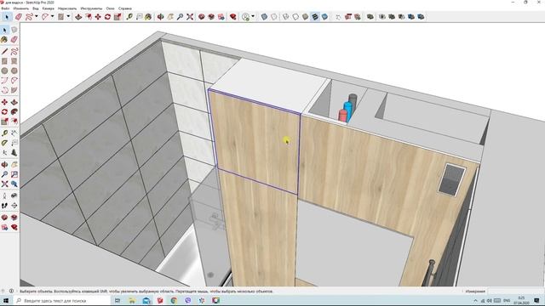This screenshot has width=545, height=306.
Task: Open the Extension Warehouse
Action: (211, 17)
